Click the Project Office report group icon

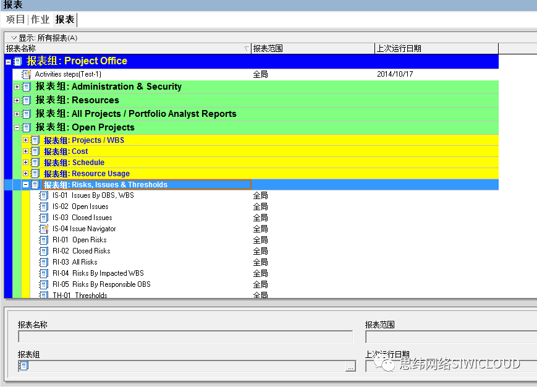coord(18,62)
